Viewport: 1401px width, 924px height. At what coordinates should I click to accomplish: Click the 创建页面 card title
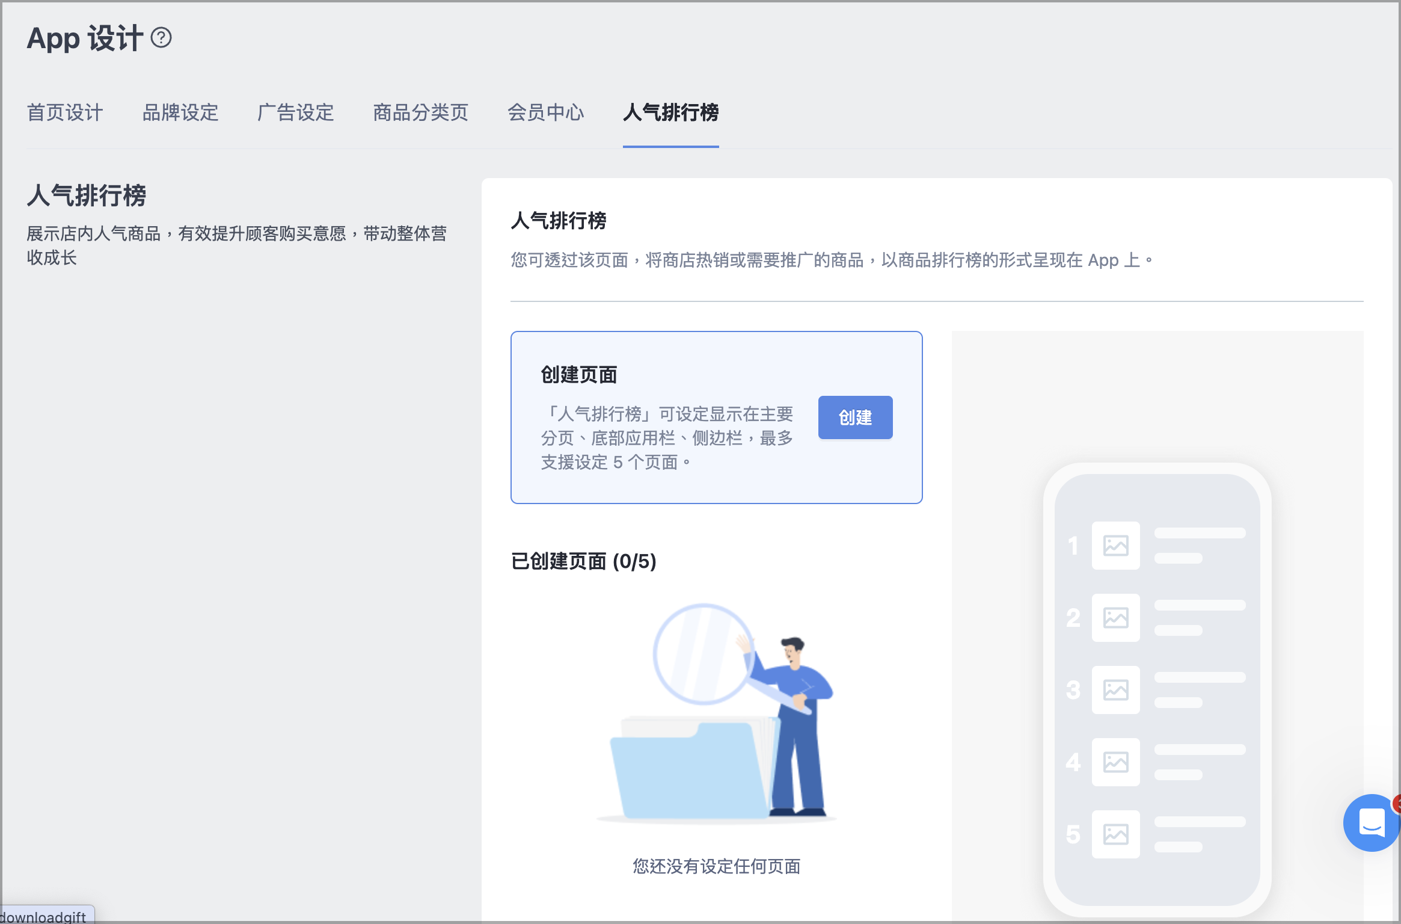579,375
